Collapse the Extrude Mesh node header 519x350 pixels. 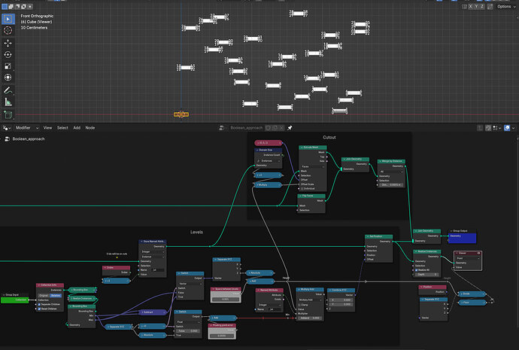coord(301,148)
